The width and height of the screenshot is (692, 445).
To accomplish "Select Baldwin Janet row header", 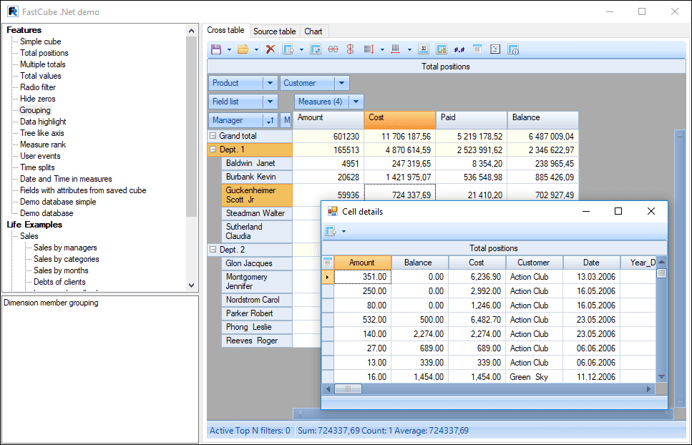I will click(x=257, y=163).
